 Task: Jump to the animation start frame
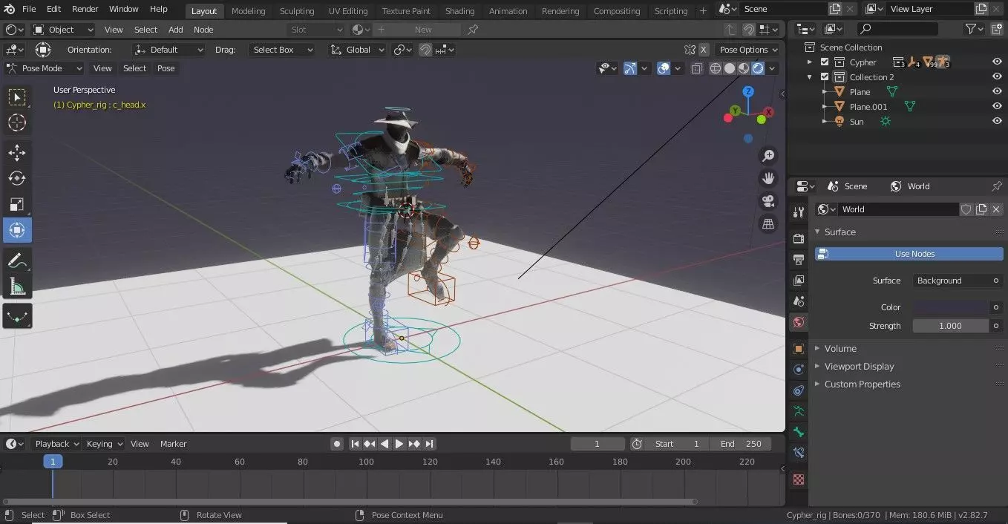point(355,444)
